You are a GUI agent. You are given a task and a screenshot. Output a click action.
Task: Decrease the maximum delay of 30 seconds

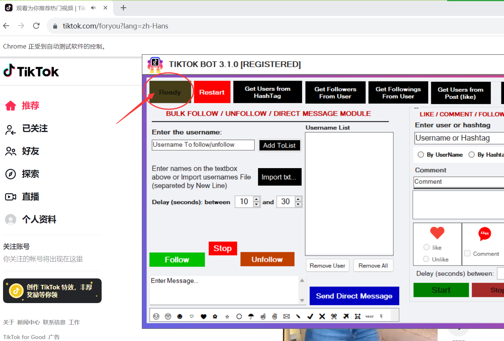(x=298, y=204)
